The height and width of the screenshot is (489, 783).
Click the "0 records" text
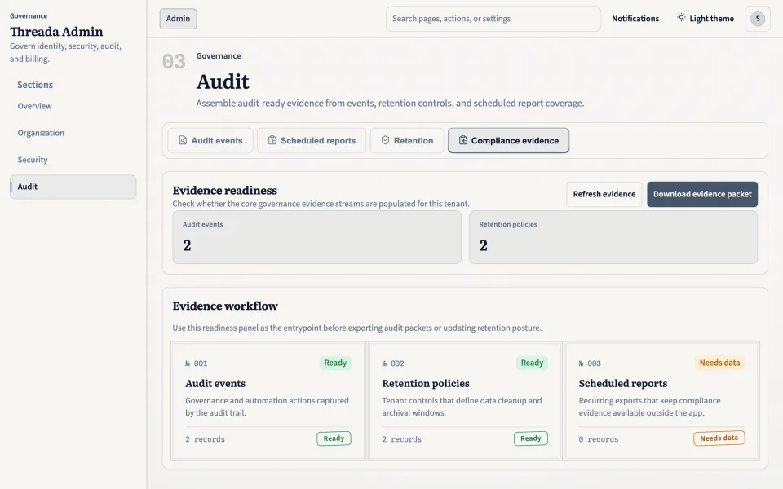tap(598, 439)
